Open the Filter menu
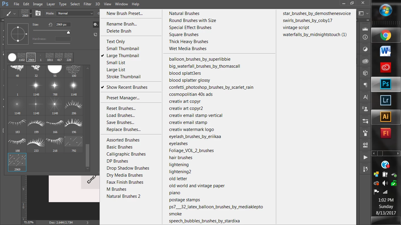 [87, 4]
